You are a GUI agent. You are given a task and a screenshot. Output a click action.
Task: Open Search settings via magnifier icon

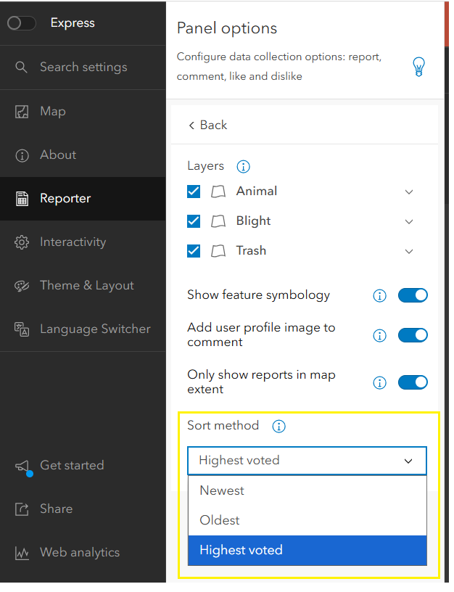click(x=22, y=67)
